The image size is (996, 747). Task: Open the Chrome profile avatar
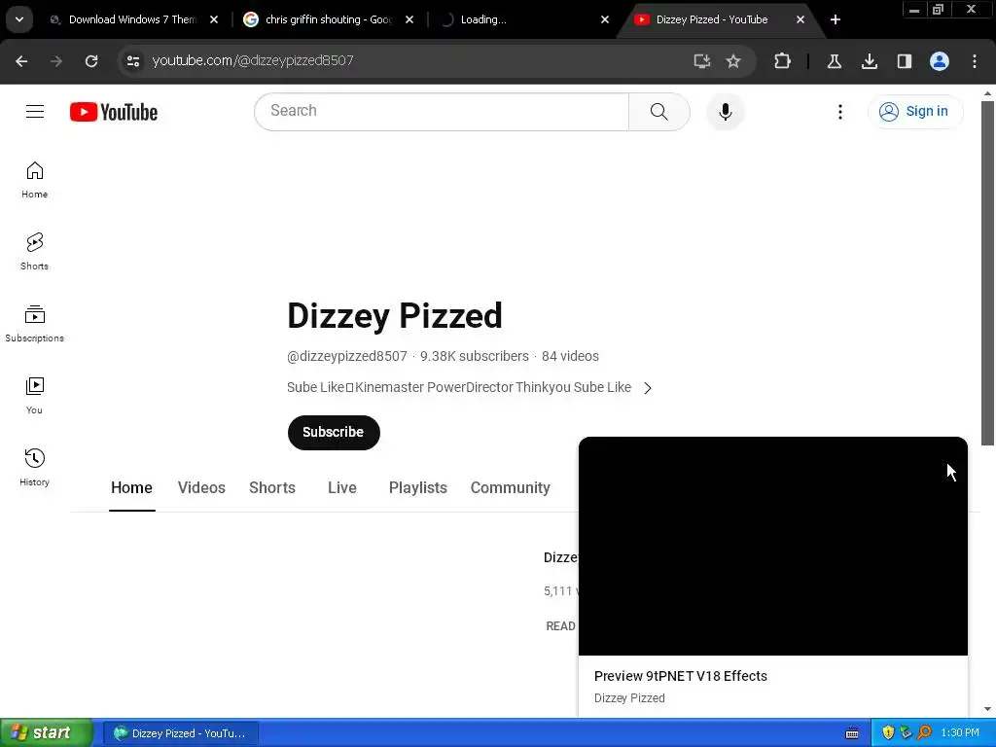[940, 61]
